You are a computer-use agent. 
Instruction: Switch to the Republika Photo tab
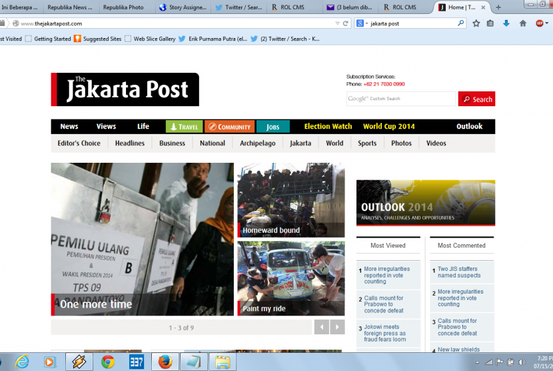coord(123,7)
